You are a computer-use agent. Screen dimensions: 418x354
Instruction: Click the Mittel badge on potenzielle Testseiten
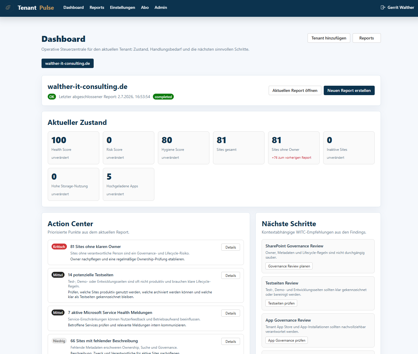tap(58, 275)
